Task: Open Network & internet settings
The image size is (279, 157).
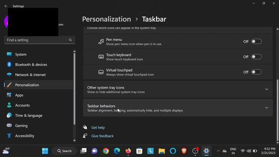Action: coord(38,75)
